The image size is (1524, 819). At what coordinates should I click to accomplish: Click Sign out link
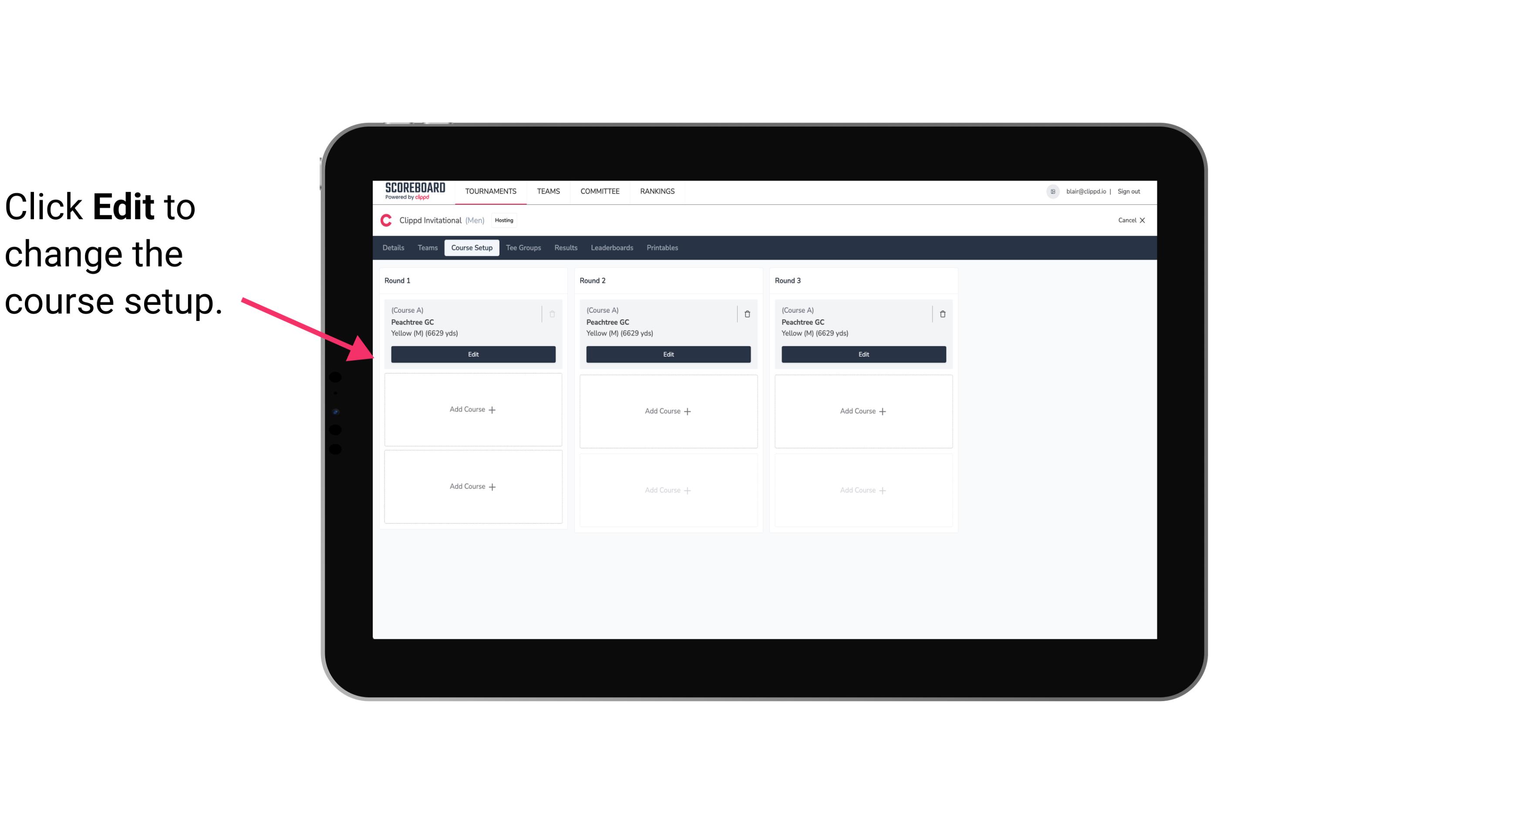point(1127,191)
